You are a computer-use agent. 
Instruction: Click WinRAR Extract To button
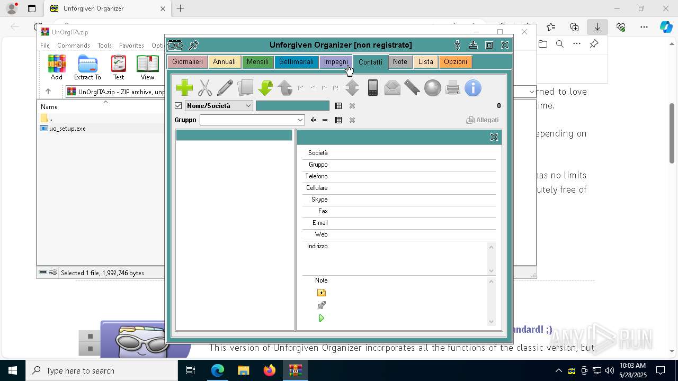[87, 68]
